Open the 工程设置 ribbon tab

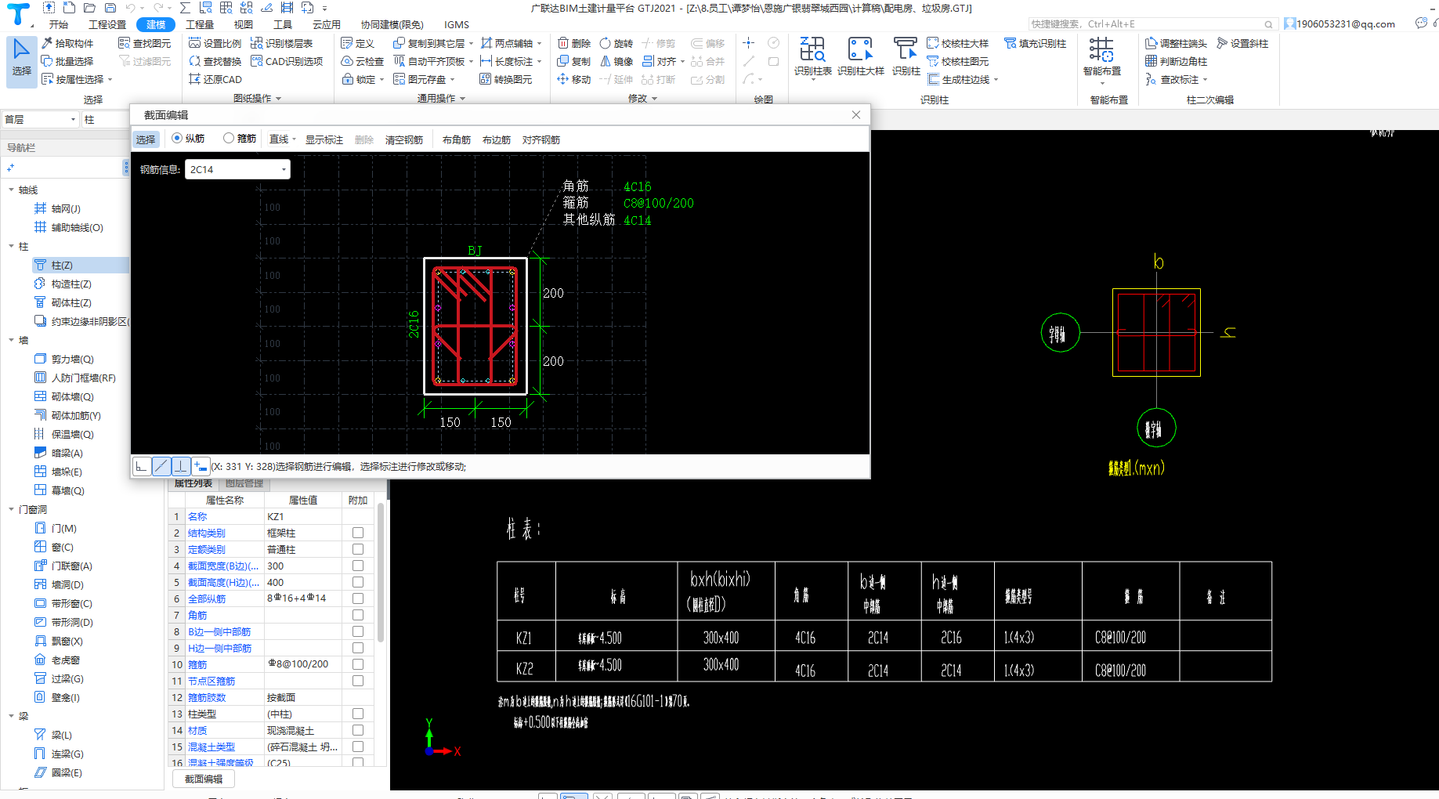pyautogui.click(x=107, y=24)
